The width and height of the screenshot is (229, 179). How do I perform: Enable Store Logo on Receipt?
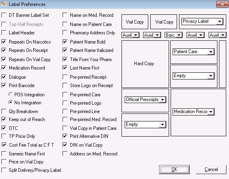coord(65,86)
